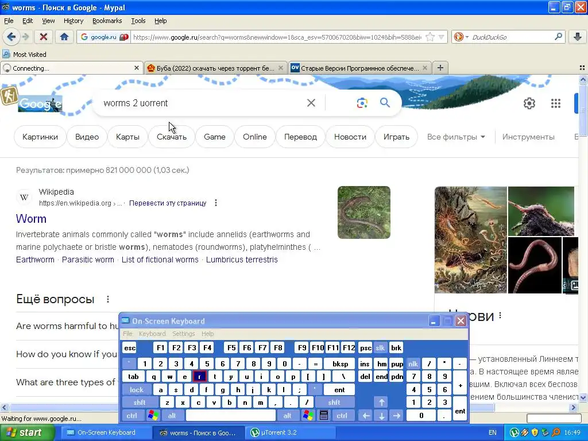588x441 pixels.
Task: Click the Google doodle logo
Action: [x=40, y=103]
